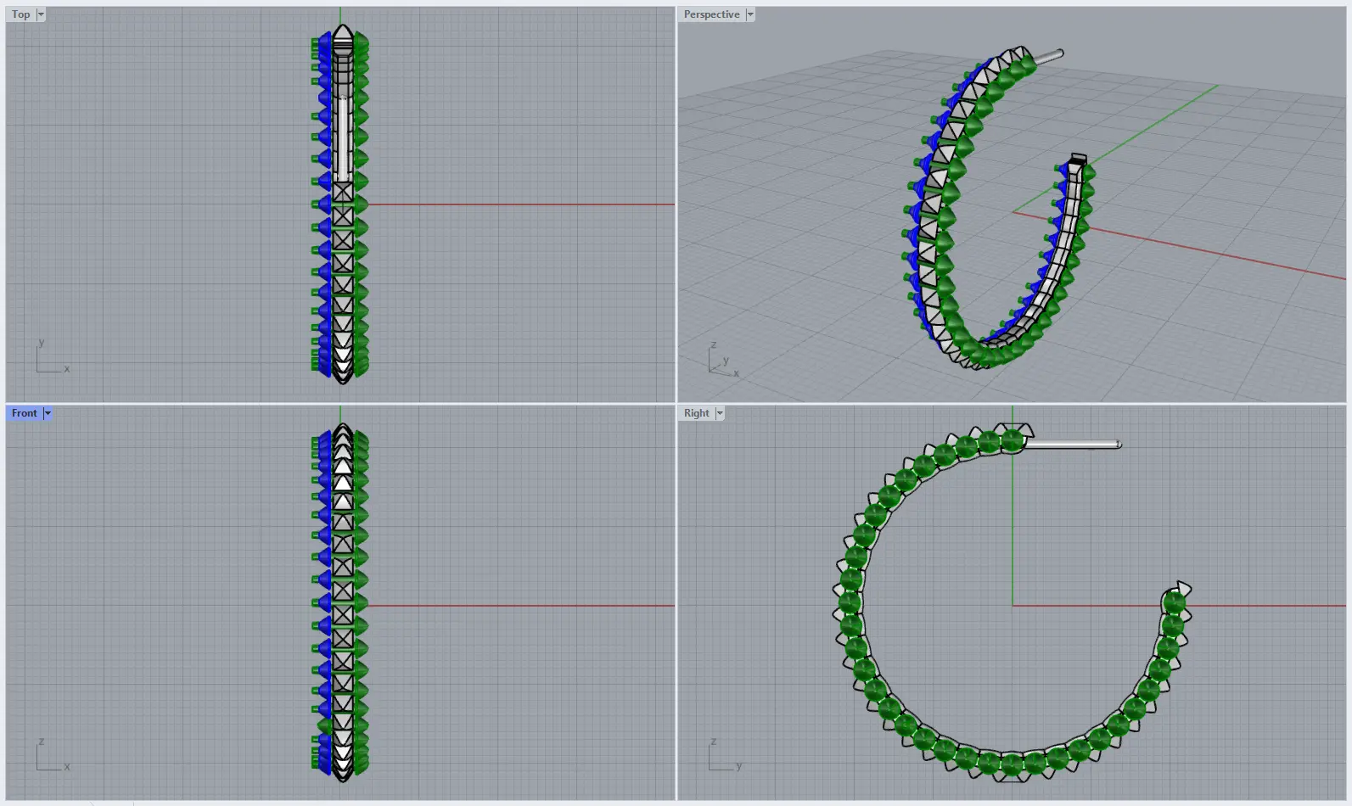
Task: Select the earring post in Right view
Action: click(x=1076, y=444)
